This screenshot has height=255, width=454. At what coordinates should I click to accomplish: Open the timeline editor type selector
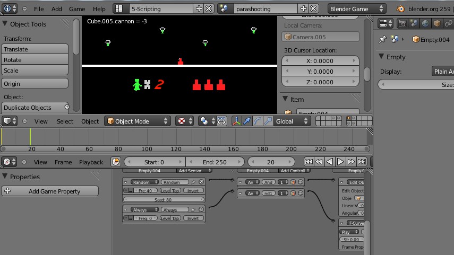click(x=9, y=162)
